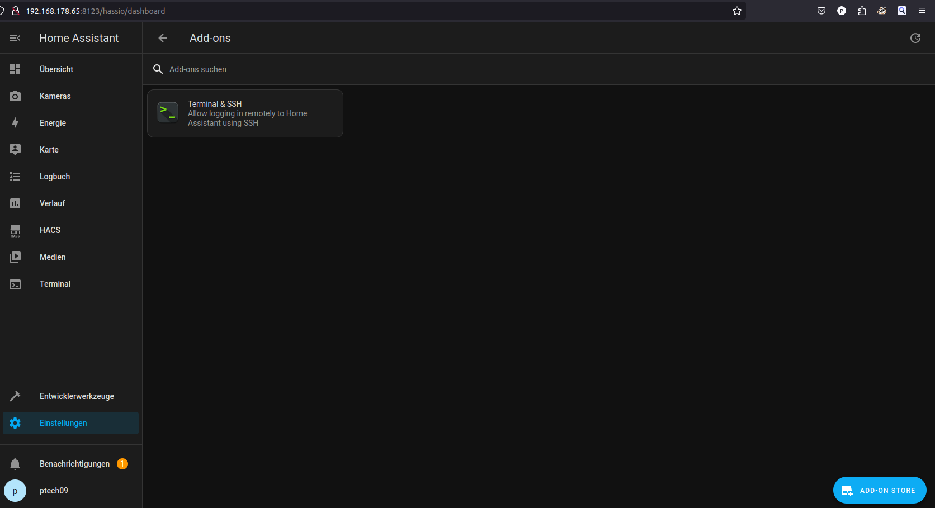Viewport: 935px width, 508px height.
Task: Select Einstellungen in the sidebar
Action: pyautogui.click(x=63, y=423)
